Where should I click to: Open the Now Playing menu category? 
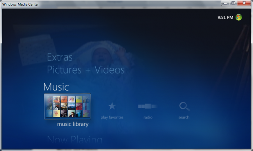[x=75, y=139]
